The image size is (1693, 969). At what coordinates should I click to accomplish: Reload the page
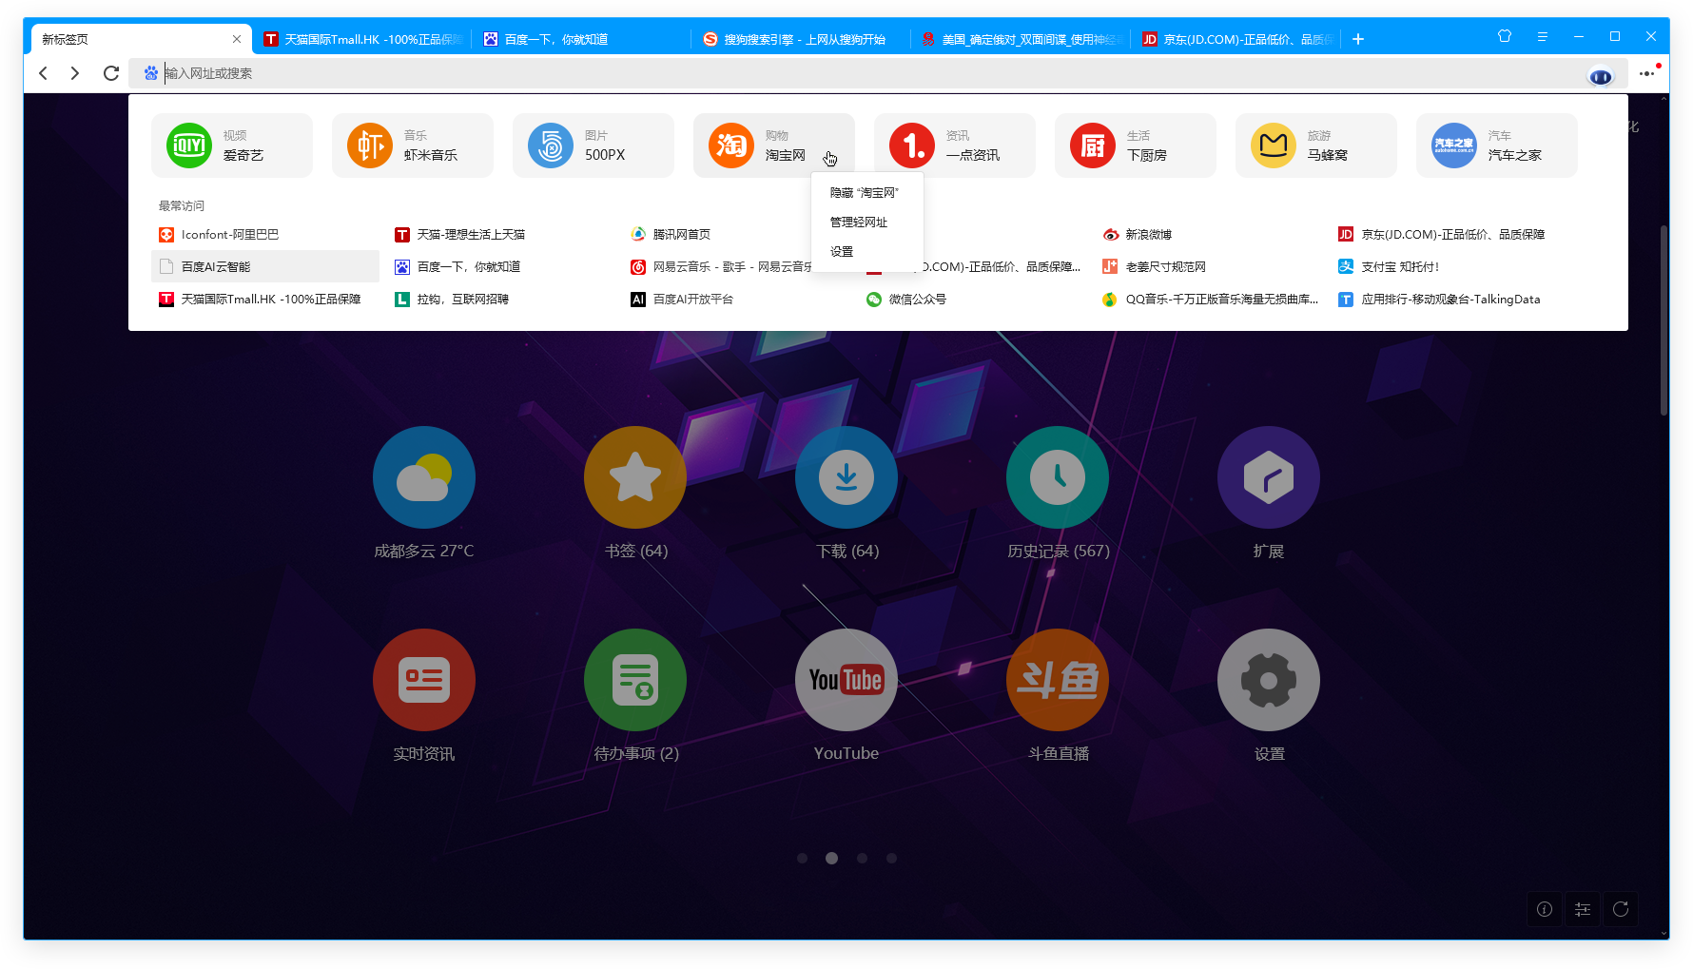110,73
